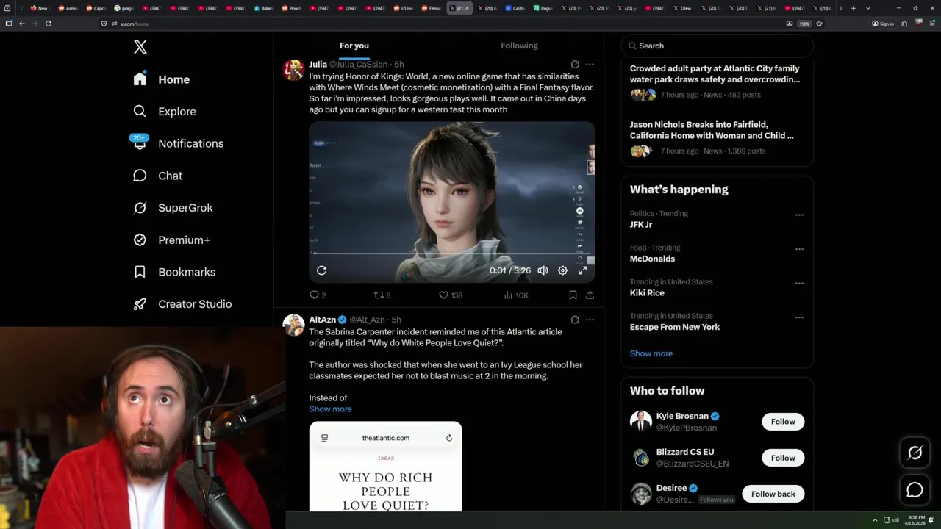941x529 pixels.
Task: Click browser Sign in button
Action: 883,24
